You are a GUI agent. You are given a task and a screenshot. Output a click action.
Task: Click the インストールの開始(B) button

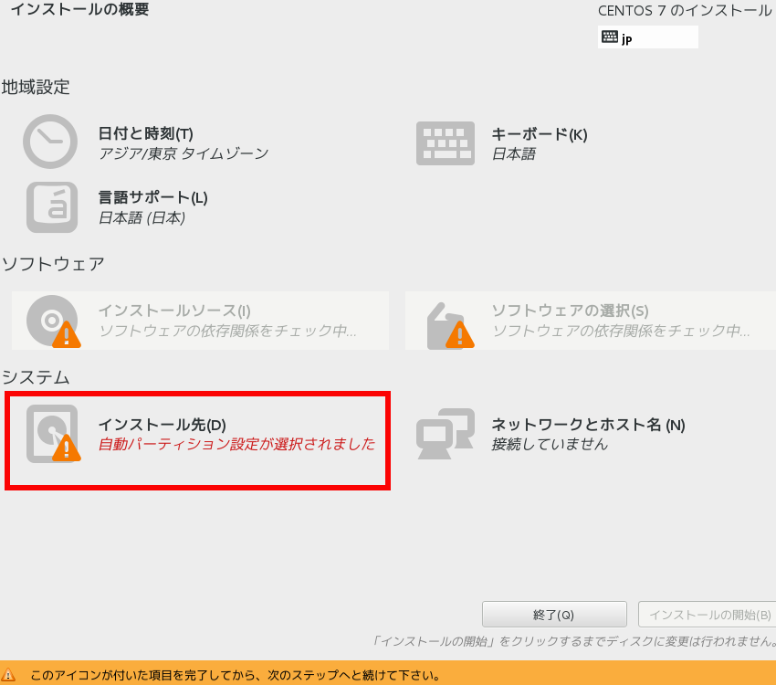click(708, 615)
